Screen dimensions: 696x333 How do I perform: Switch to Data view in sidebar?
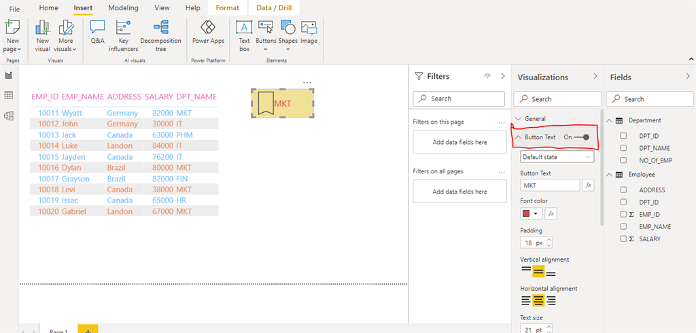[x=8, y=95]
